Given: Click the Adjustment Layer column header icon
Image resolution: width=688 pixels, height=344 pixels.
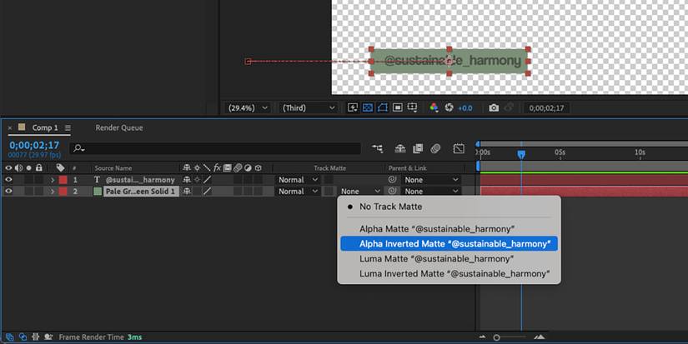Looking at the screenshot, I should pyautogui.click(x=248, y=168).
